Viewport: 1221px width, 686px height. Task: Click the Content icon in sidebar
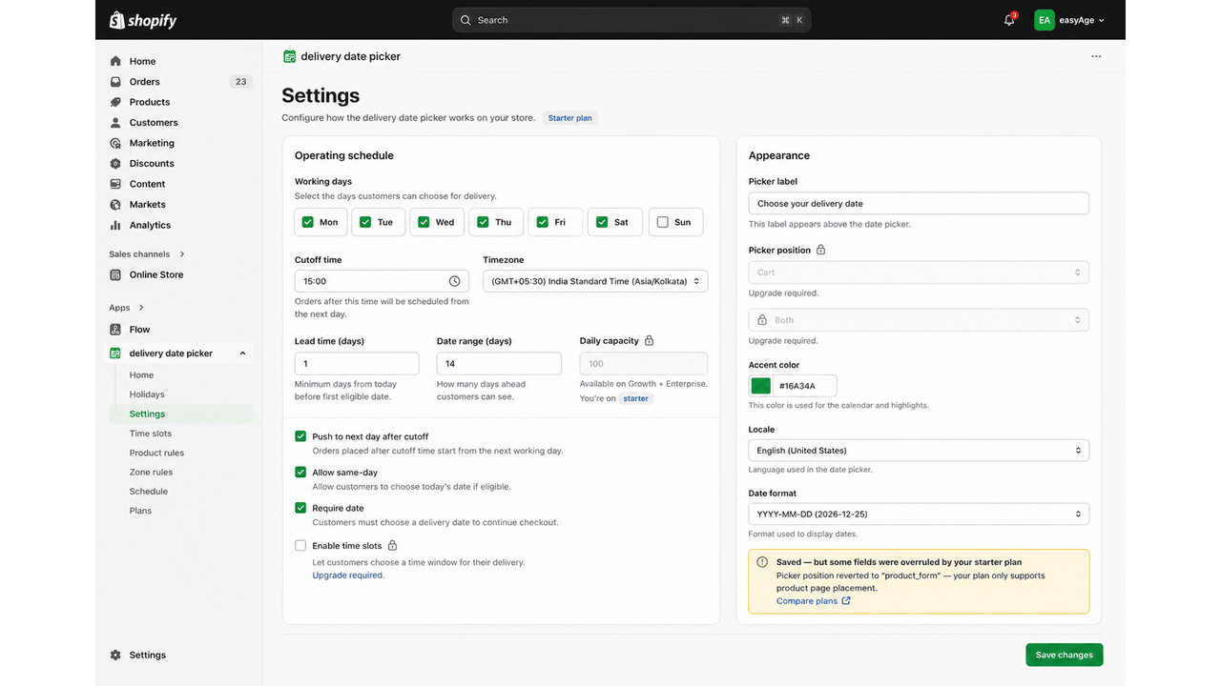[x=115, y=184]
